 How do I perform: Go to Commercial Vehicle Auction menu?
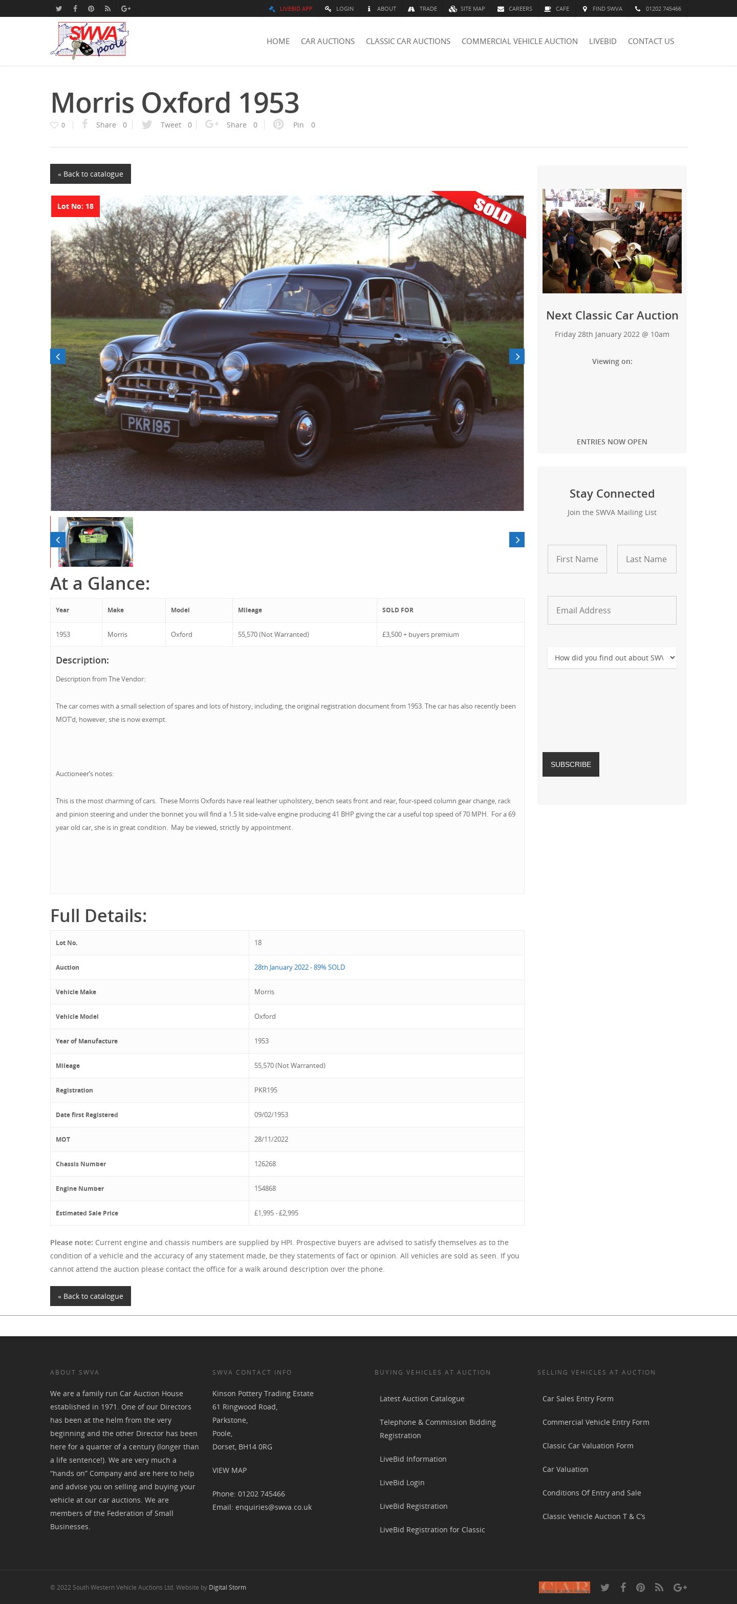click(520, 41)
